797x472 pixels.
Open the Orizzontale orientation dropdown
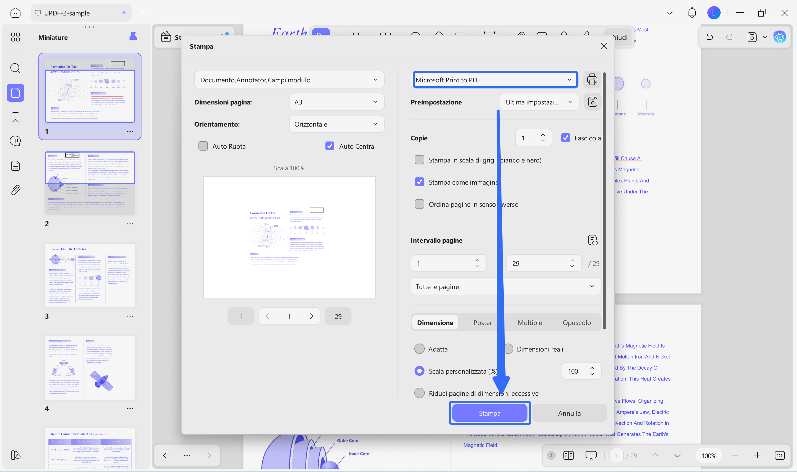click(x=337, y=124)
